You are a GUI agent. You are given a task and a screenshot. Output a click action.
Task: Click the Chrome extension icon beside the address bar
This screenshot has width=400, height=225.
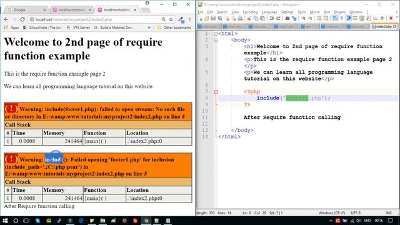tap(181, 19)
